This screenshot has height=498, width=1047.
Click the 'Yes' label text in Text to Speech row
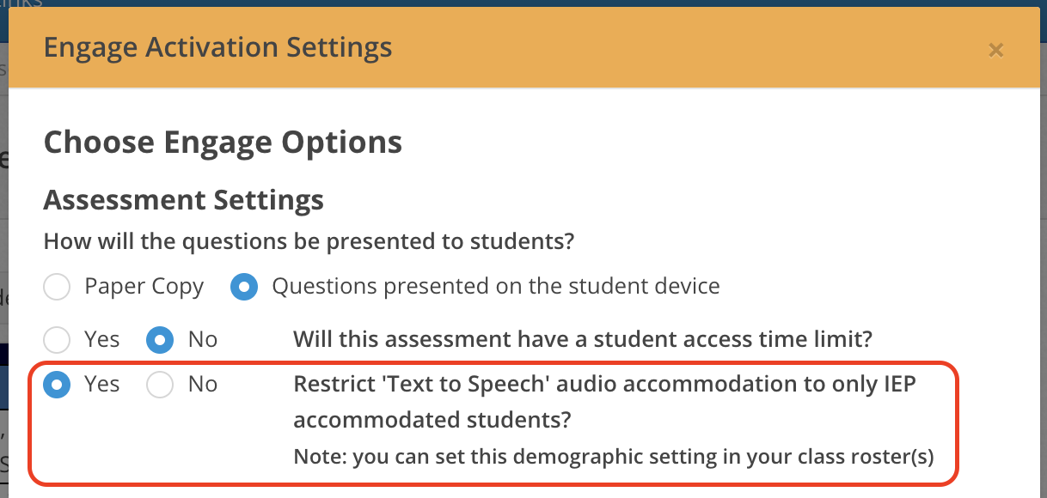click(102, 385)
